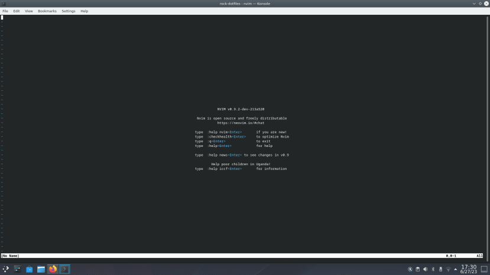Open the File menu

(x=5, y=11)
